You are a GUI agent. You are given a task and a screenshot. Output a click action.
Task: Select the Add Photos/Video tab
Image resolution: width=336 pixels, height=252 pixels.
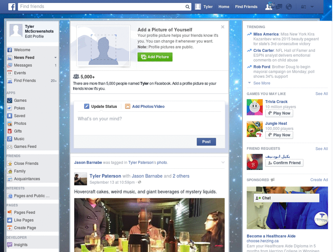(x=145, y=107)
